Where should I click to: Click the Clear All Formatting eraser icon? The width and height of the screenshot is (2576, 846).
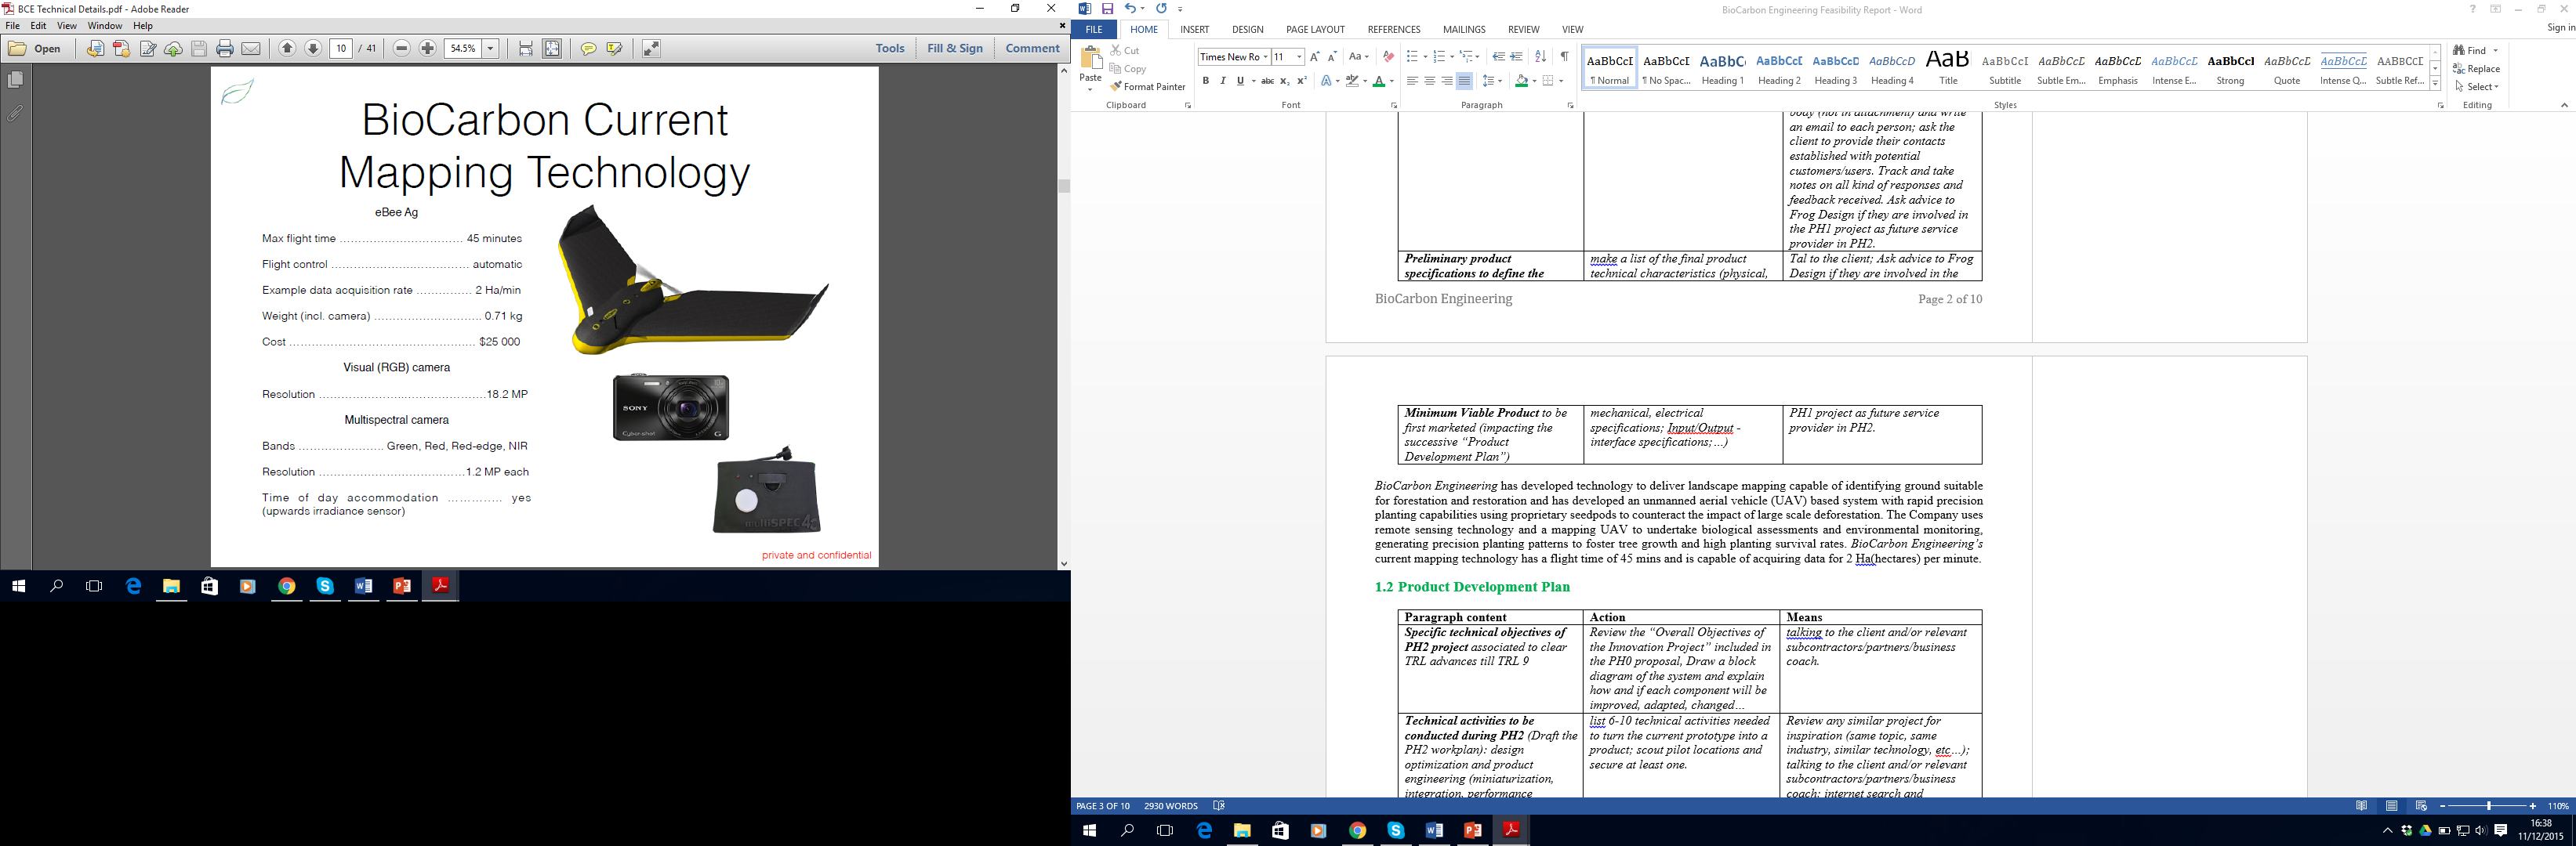tap(1388, 57)
